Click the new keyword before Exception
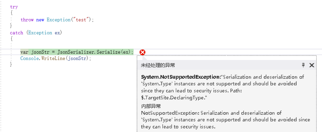The image size is (322, 132). click(x=40, y=20)
